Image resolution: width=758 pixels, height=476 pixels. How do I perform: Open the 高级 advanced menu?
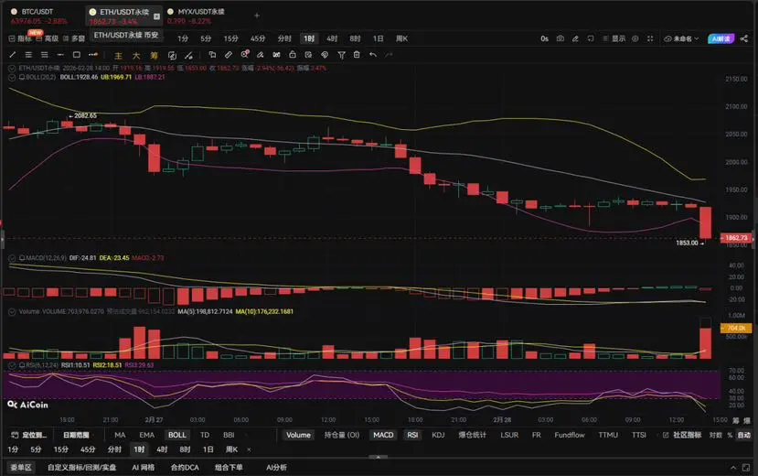coord(48,38)
